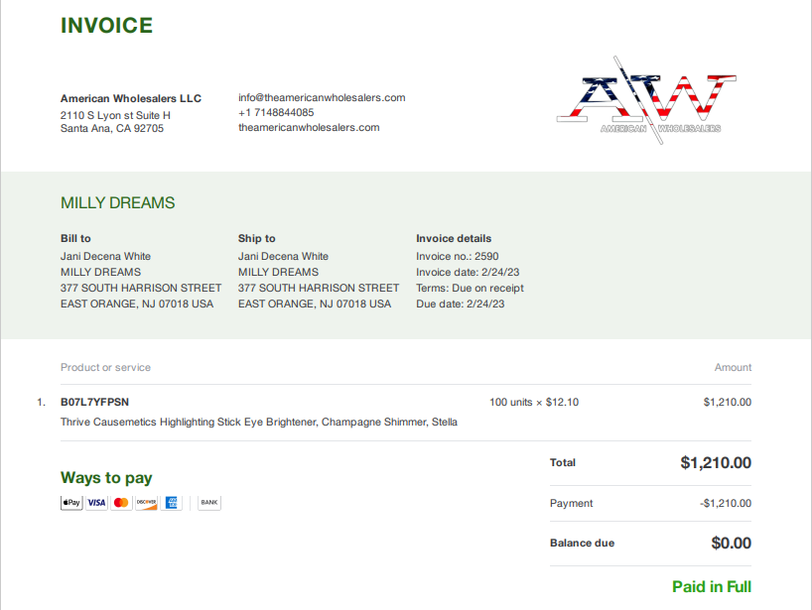
Task: Click the phone number +1 7148844085
Action: (276, 112)
